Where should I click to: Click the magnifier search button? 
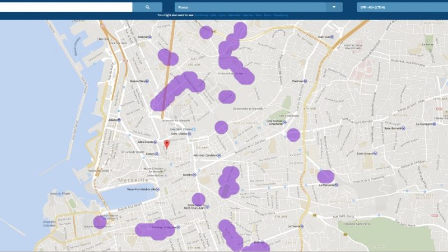tap(147, 7)
